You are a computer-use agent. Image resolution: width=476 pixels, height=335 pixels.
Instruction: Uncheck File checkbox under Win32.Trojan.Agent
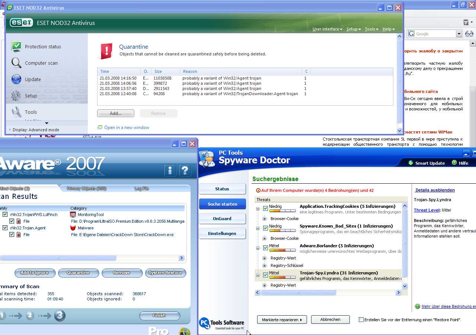[x=12, y=235]
